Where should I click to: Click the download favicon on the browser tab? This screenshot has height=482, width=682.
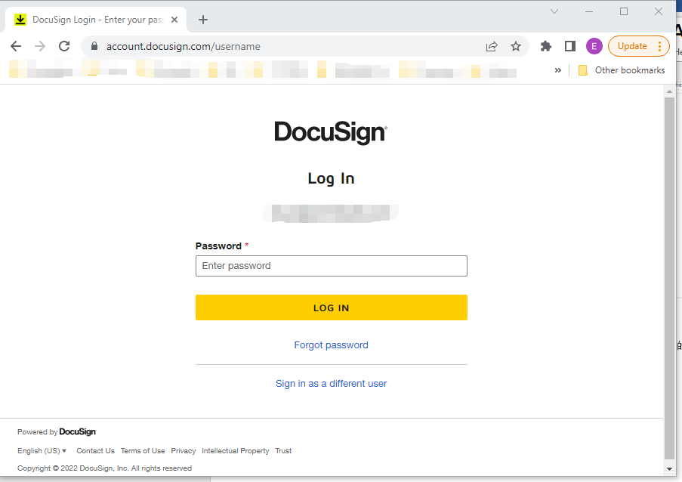click(19, 20)
